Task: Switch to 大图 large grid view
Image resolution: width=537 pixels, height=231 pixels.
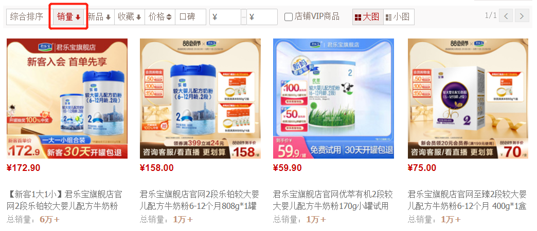Action: [367, 17]
